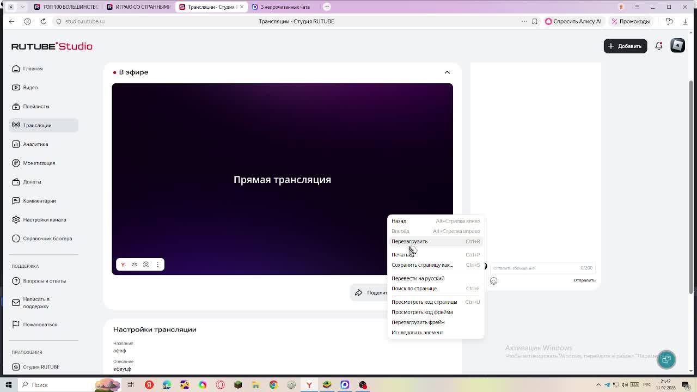Choose Просмотреть код фрейма
The height and width of the screenshot is (392, 697).
436,313
